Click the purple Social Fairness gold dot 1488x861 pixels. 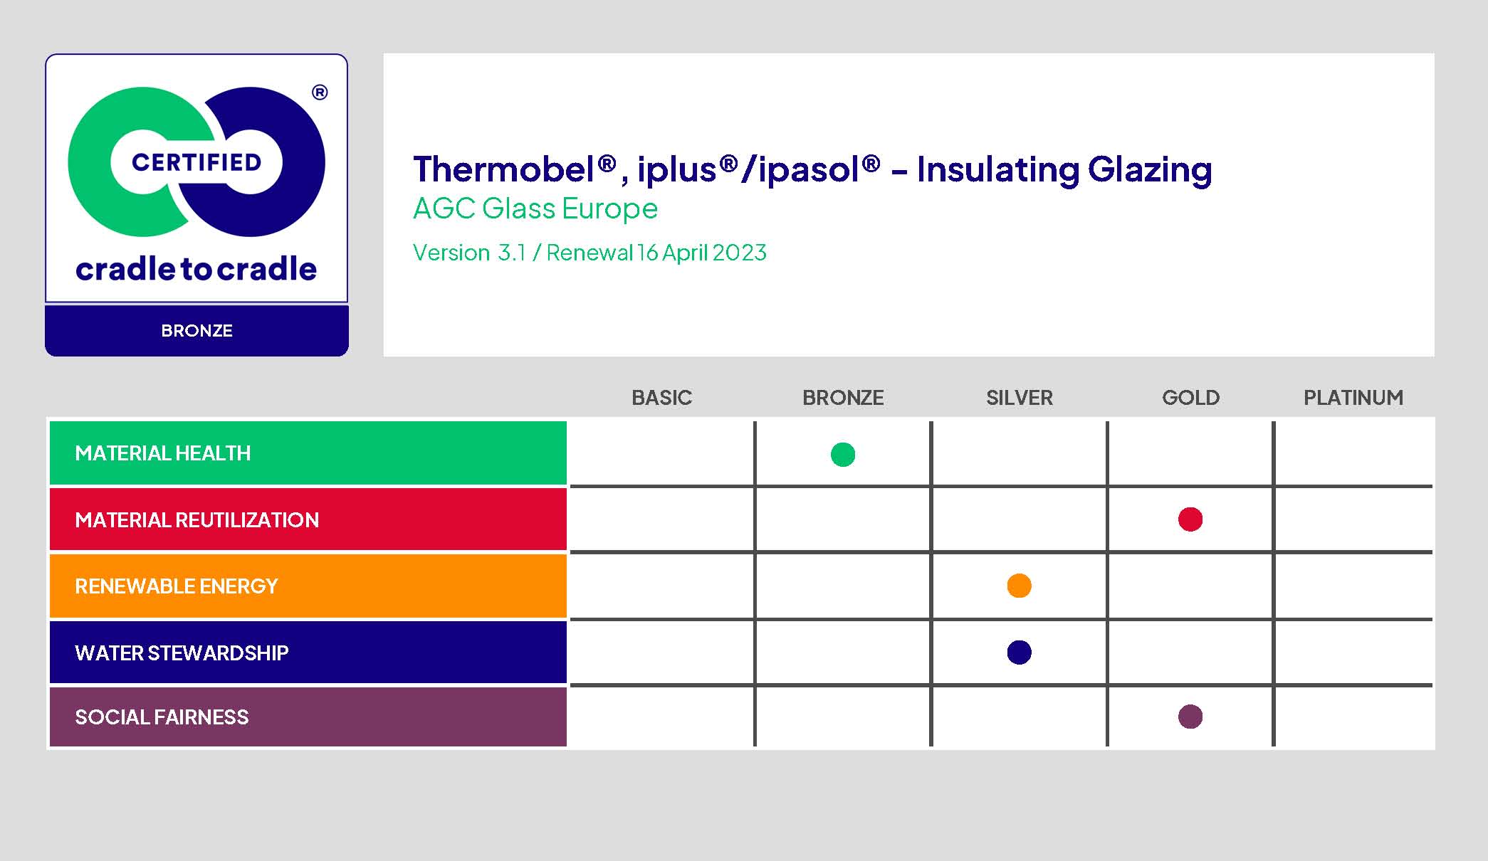click(1190, 717)
